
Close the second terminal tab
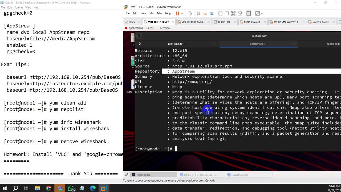(294, 44)
